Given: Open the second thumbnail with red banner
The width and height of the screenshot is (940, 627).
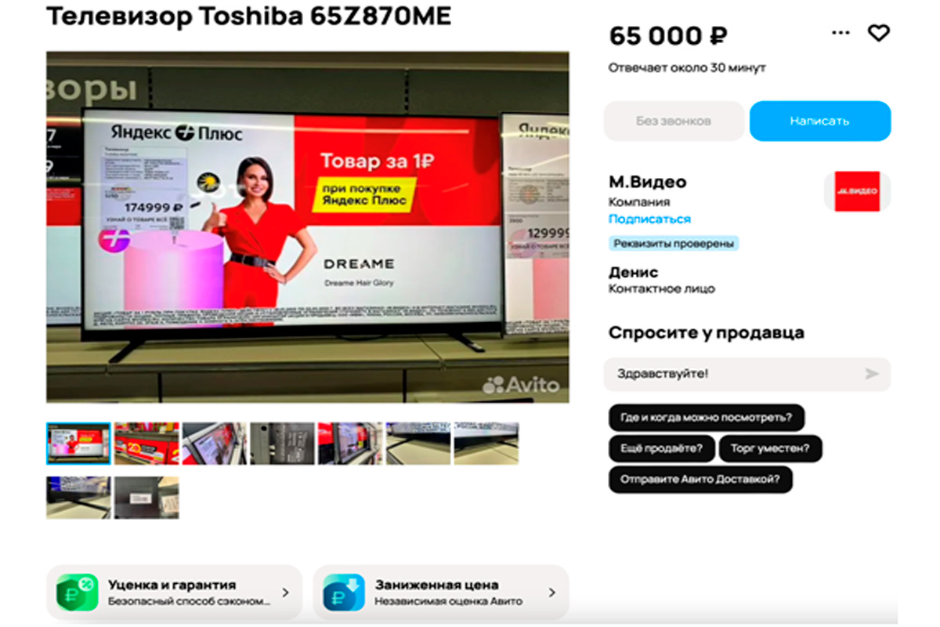Looking at the screenshot, I should 146,444.
